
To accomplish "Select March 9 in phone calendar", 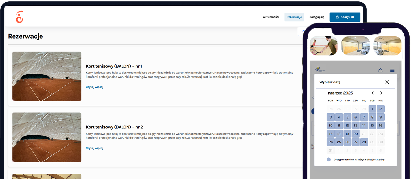I will 381,117.
